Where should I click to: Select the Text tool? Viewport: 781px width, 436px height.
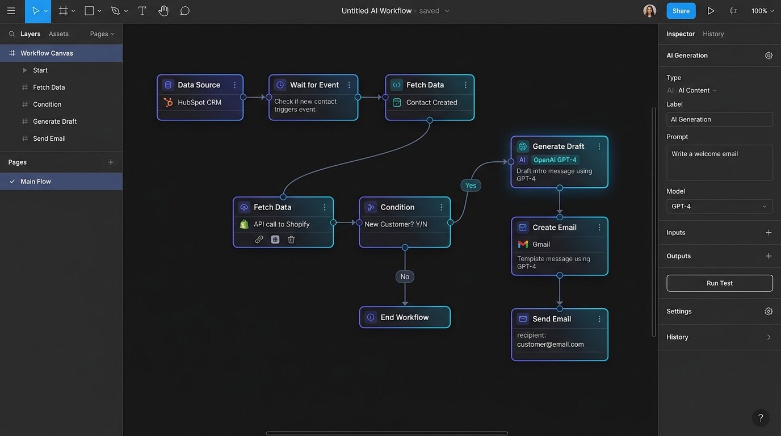point(142,11)
